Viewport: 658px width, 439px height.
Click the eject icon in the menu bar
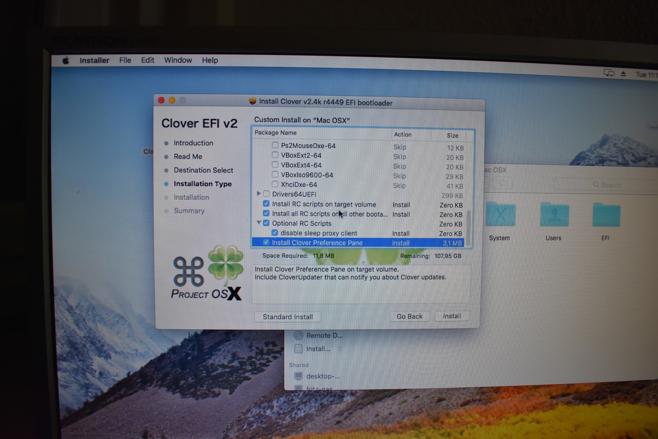623,74
